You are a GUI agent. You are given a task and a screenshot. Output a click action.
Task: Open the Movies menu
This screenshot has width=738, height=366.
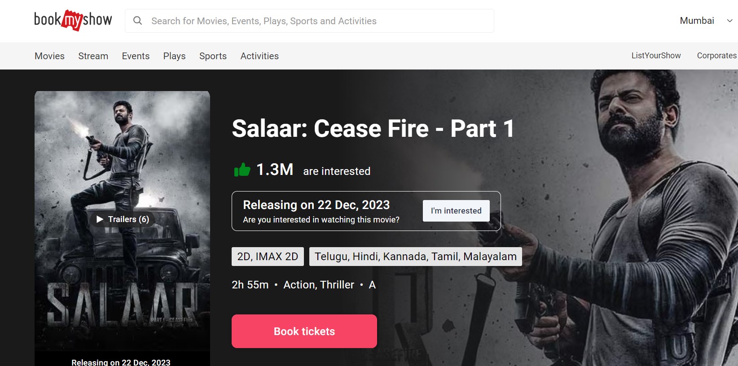(50, 56)
